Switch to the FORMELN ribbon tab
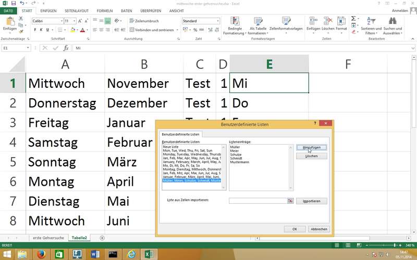 click(104, 10)
